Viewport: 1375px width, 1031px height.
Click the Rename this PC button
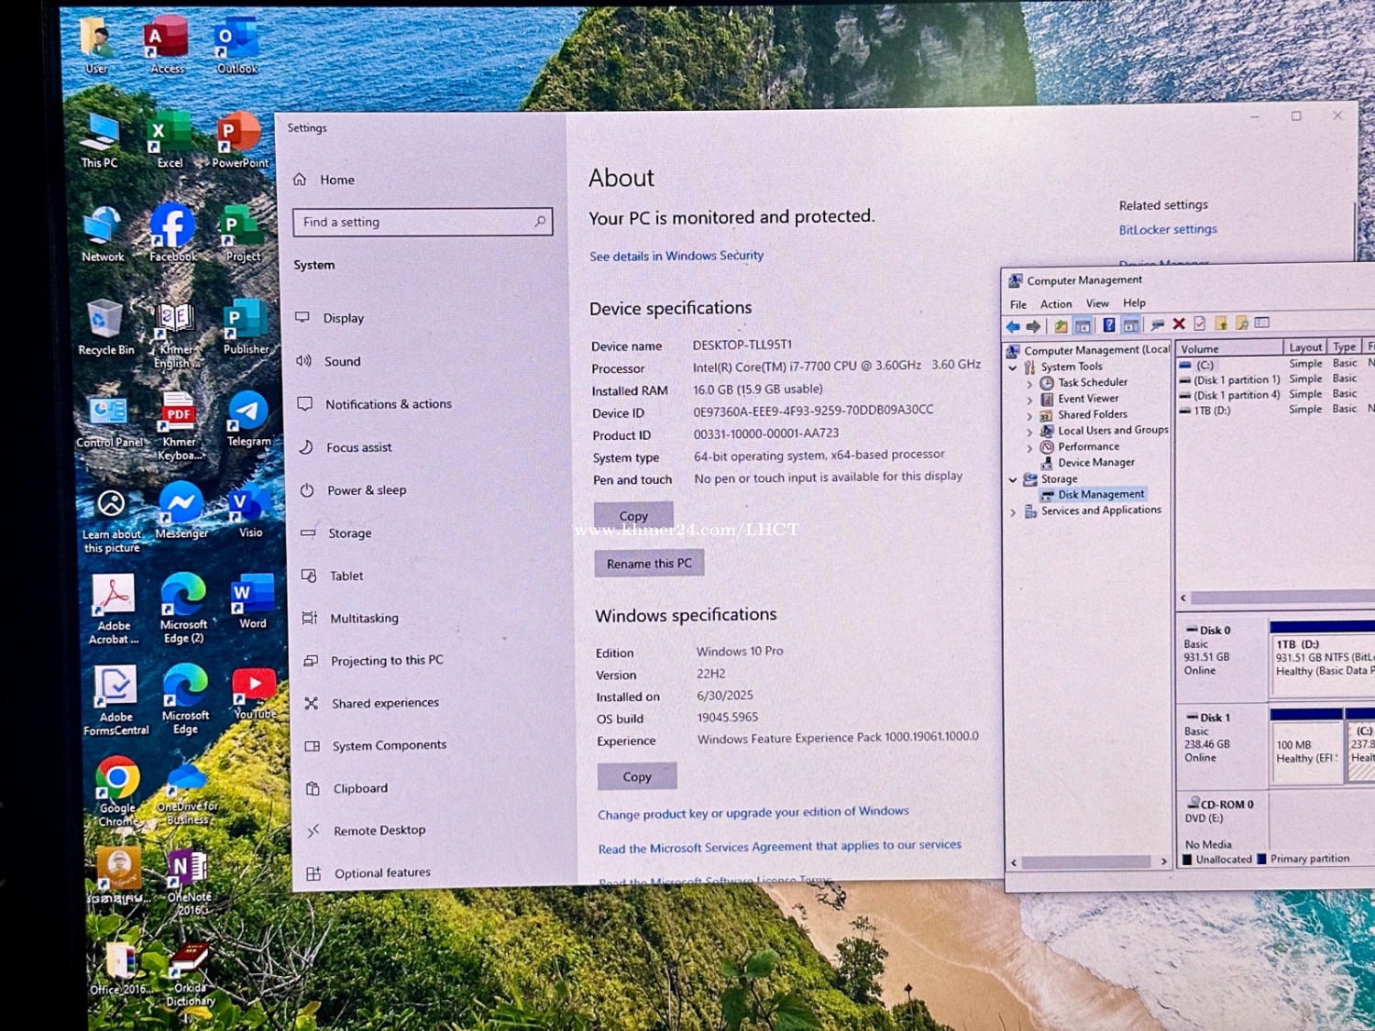[x=649, y=563]
